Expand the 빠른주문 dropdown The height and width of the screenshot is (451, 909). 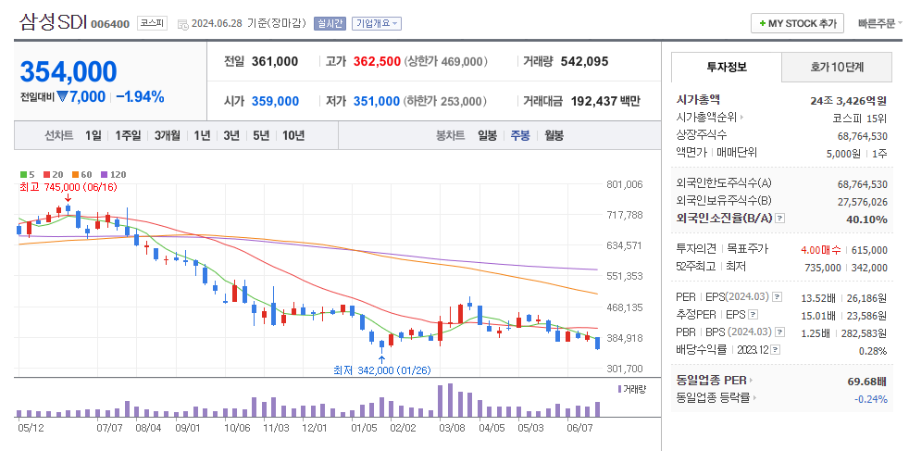coord(880,24)
